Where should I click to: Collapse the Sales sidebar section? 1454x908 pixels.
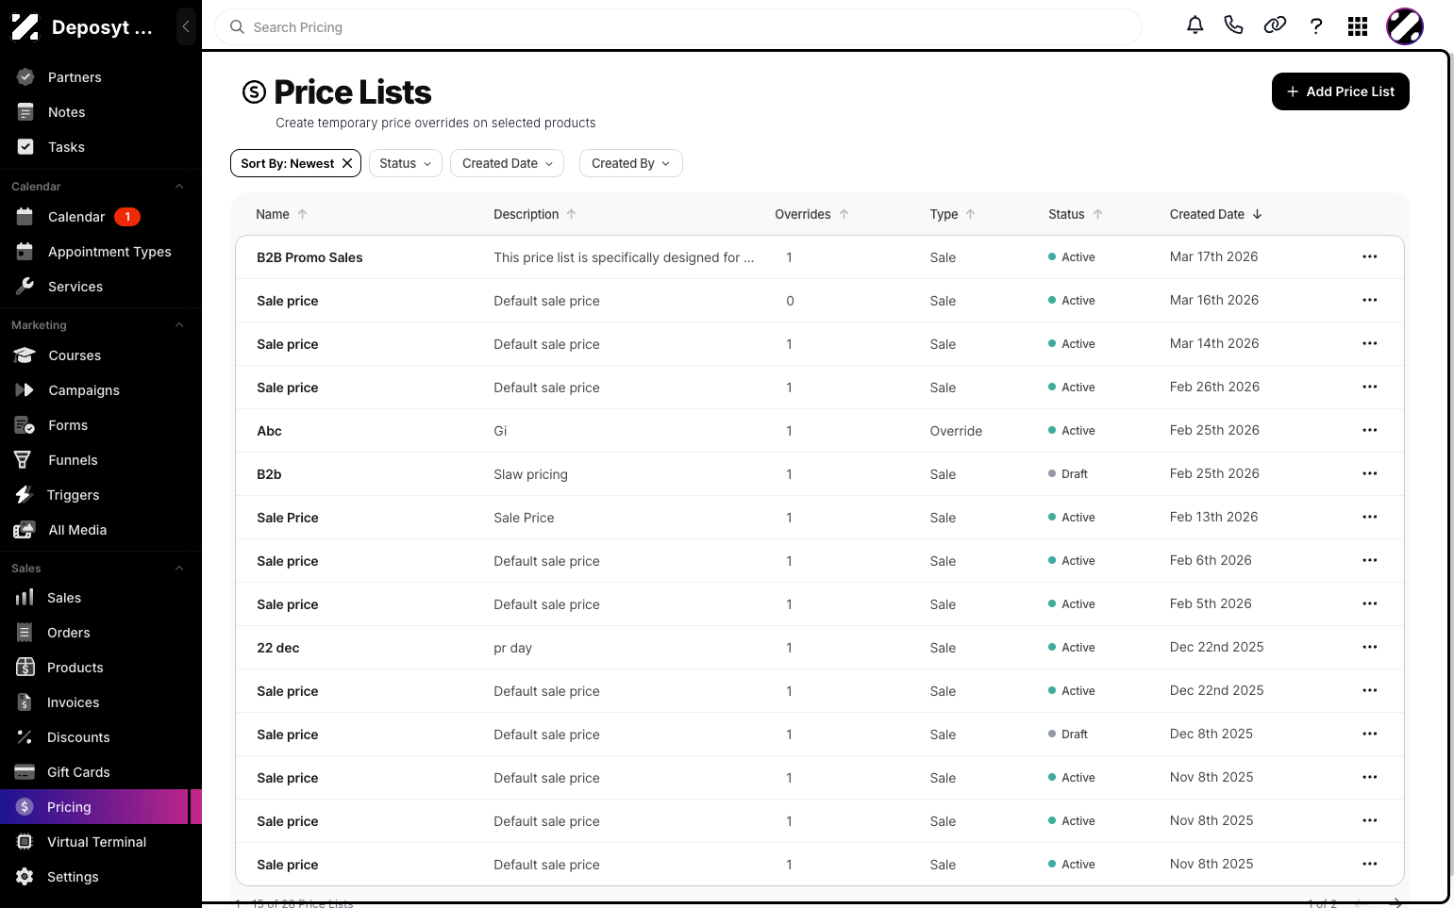[x=179, y=569]
